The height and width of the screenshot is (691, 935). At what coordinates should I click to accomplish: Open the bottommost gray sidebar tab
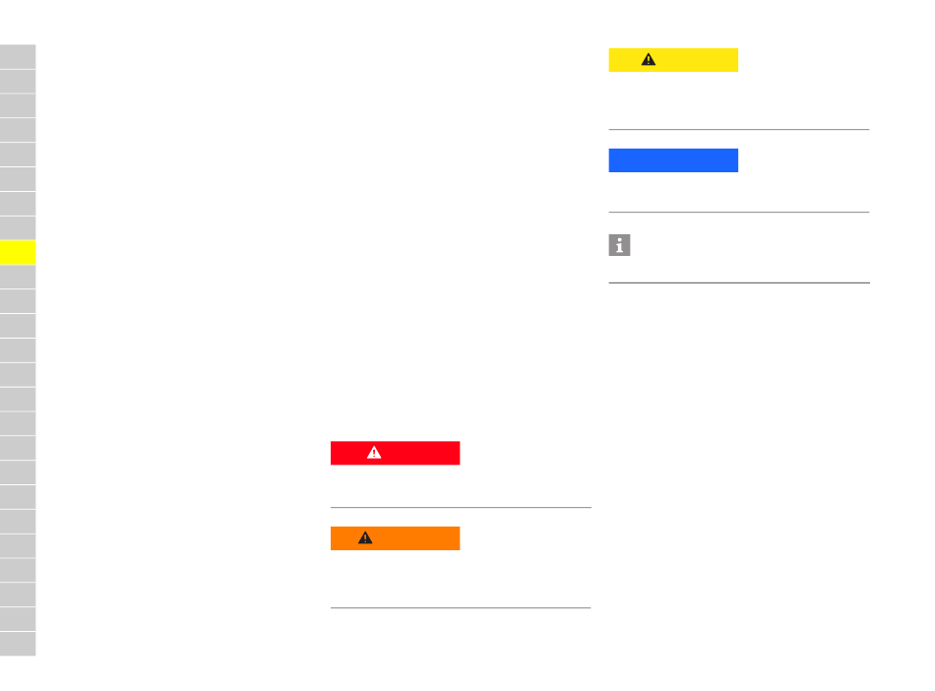point(18,644)
